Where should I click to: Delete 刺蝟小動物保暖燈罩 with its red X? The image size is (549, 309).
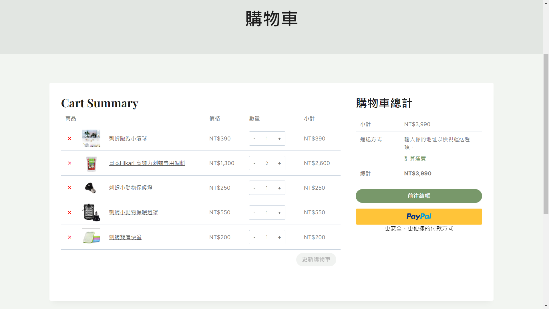point(69,213)
